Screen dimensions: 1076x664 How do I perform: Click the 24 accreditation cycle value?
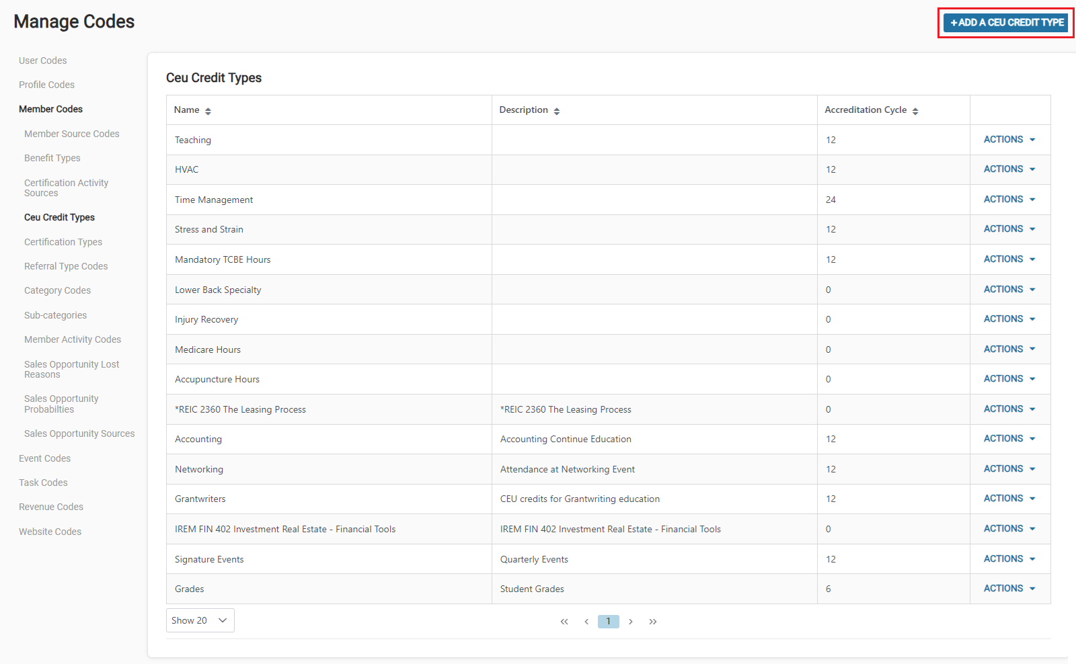(x=831, y=200)
